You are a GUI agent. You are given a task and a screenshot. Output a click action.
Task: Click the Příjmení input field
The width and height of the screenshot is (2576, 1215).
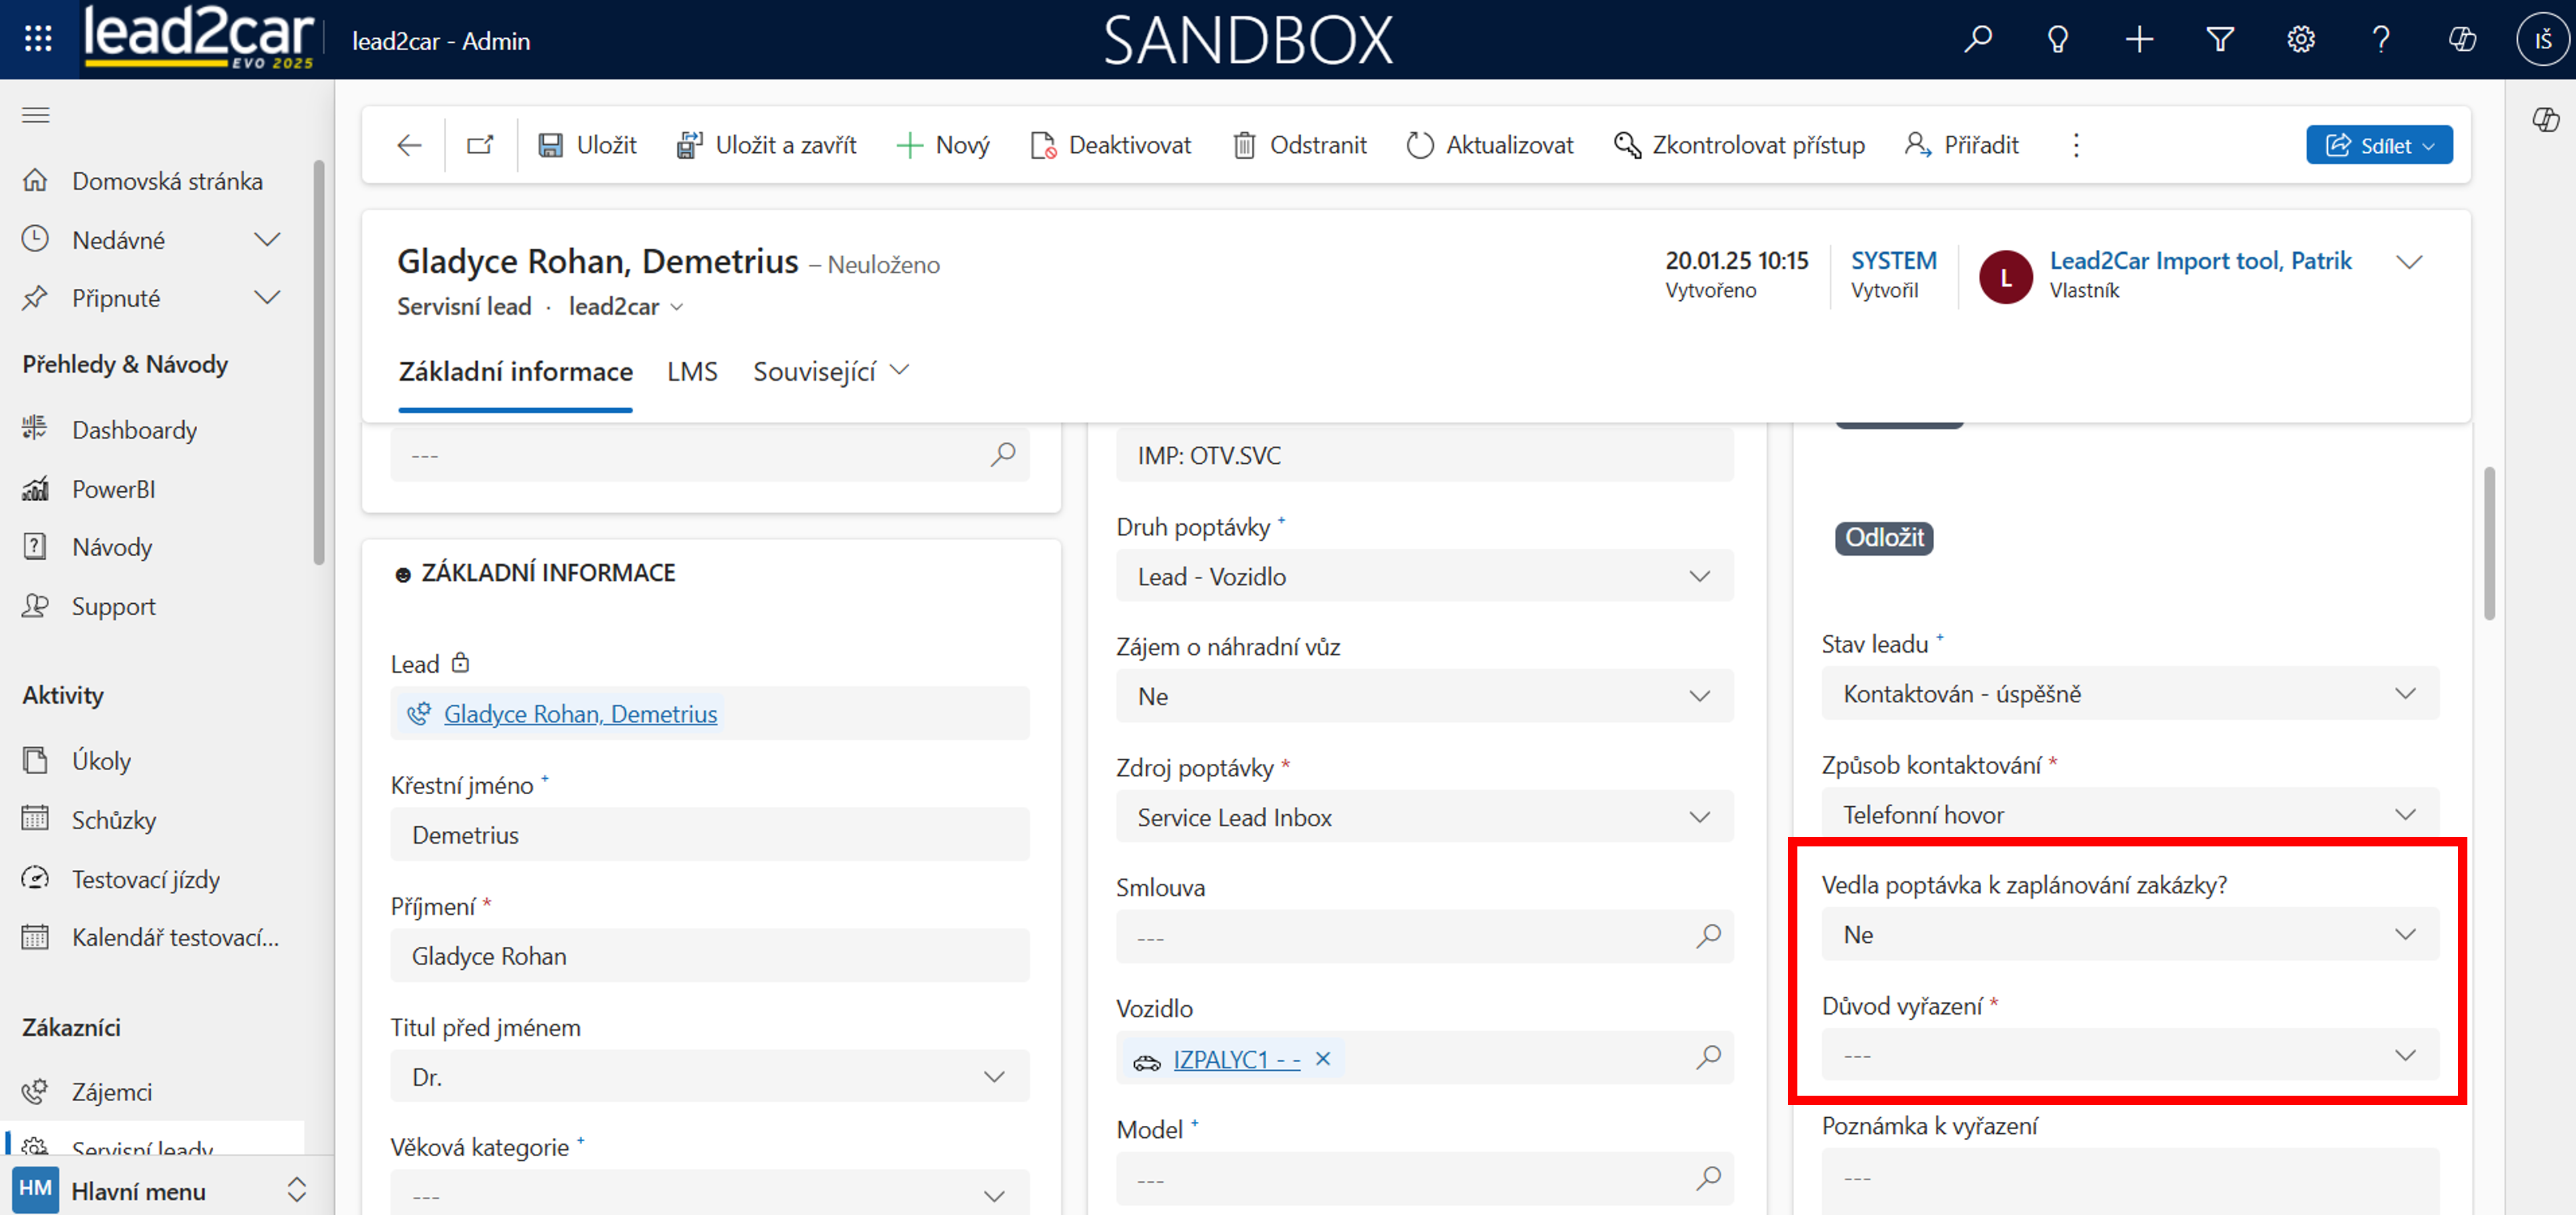click(x=709, y=956)
